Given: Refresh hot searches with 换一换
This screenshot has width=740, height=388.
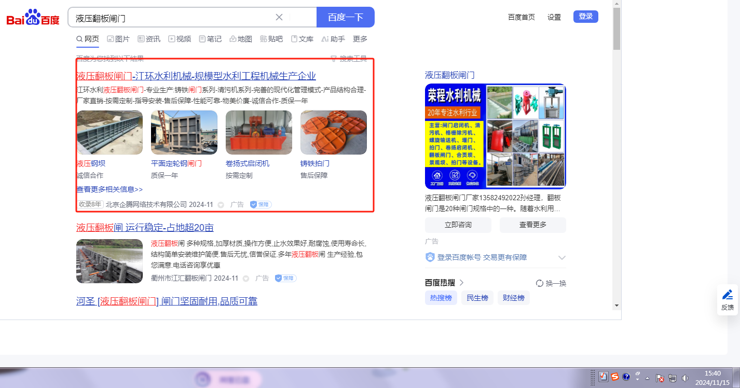Looking at the screenshot, I should (551, 283).
